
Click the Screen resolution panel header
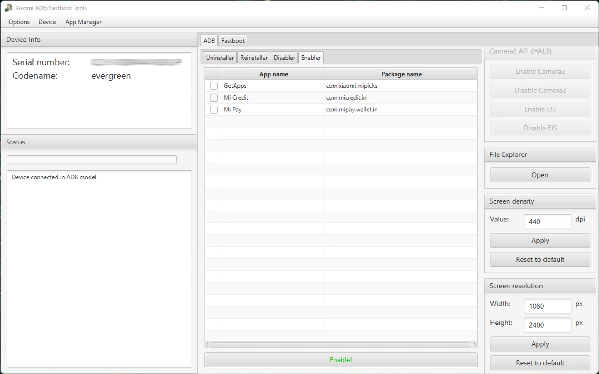(x=540, y=286)
